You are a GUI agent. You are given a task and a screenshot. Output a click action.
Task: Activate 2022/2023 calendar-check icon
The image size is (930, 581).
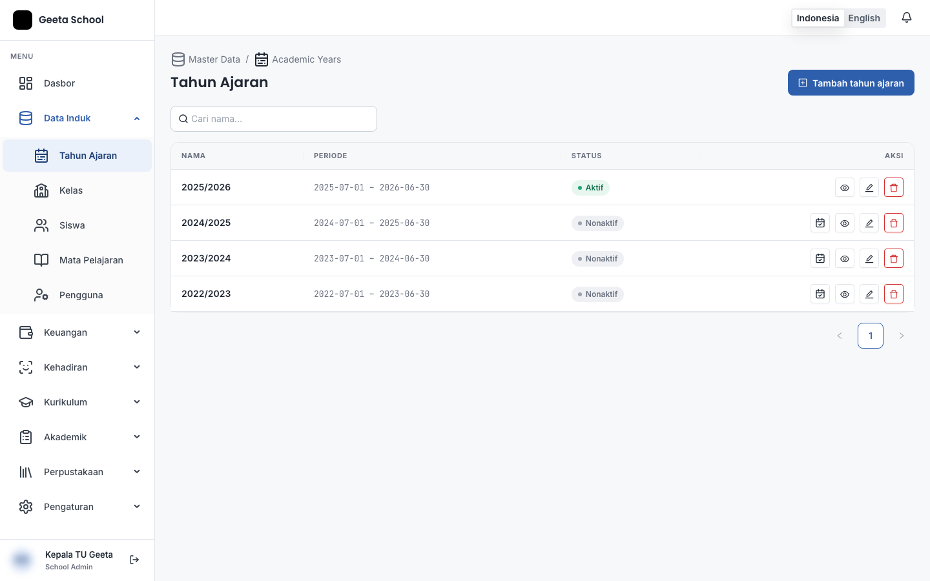click(820, 294)
